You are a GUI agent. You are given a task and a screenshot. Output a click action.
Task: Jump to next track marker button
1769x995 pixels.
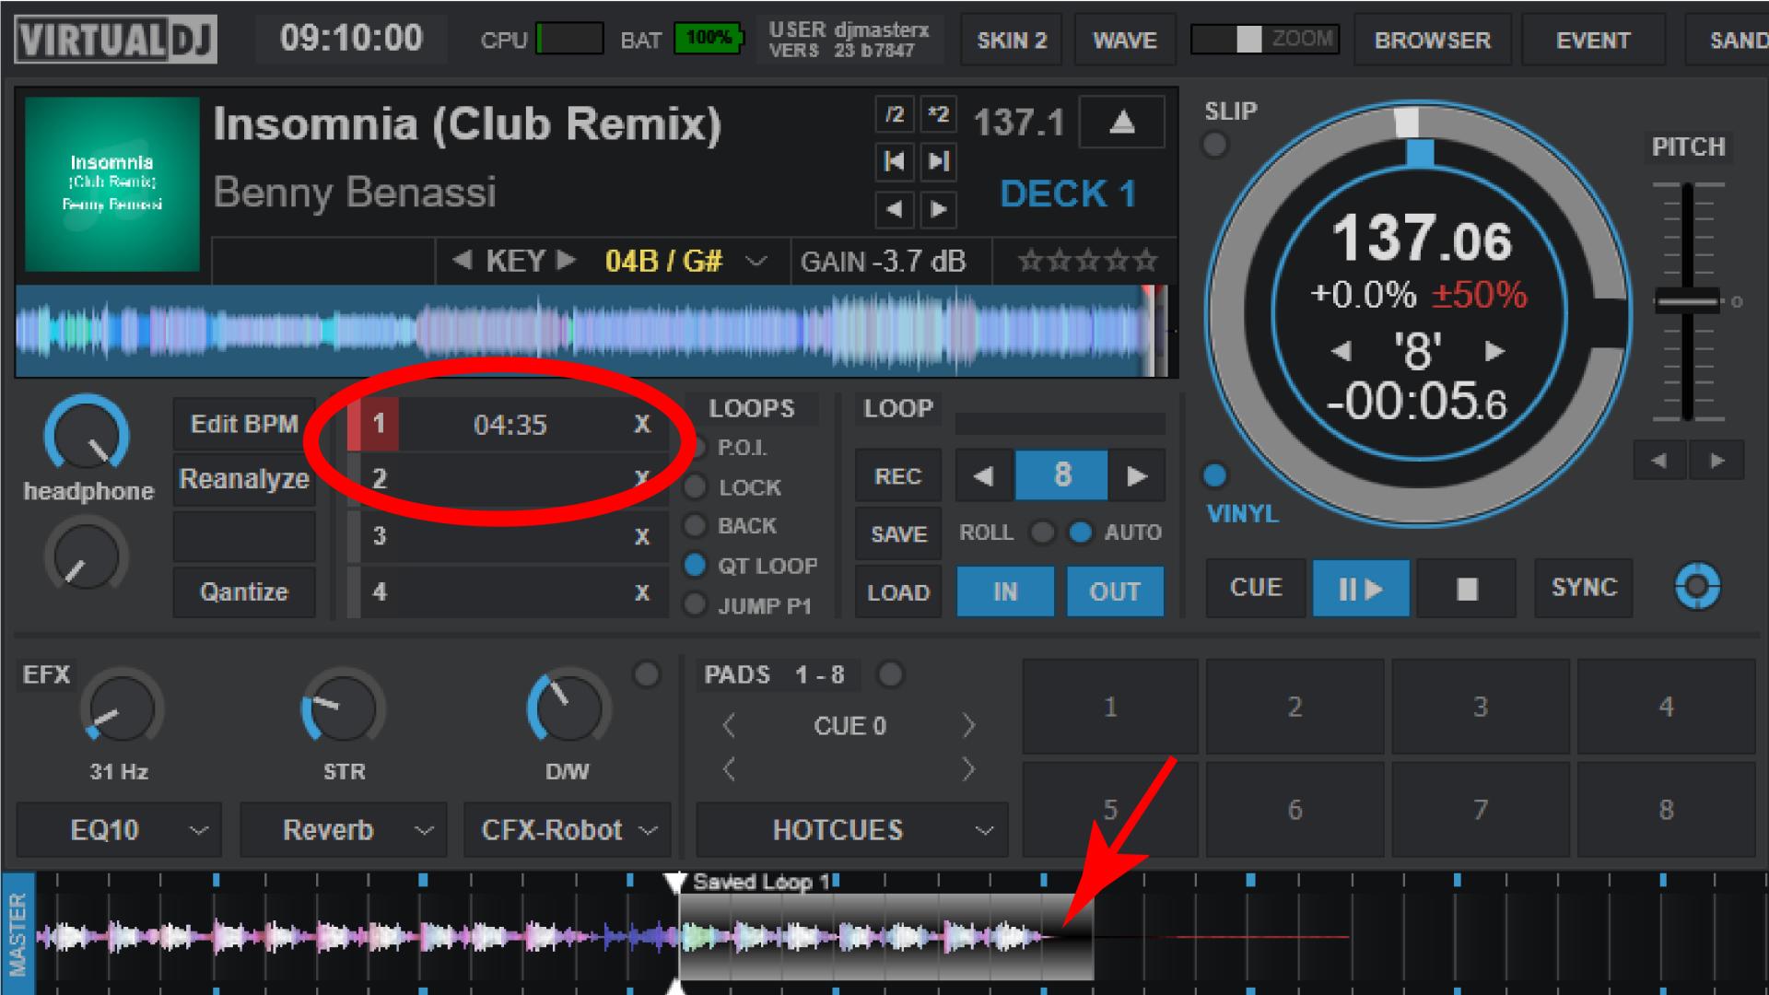click(938, 162)
